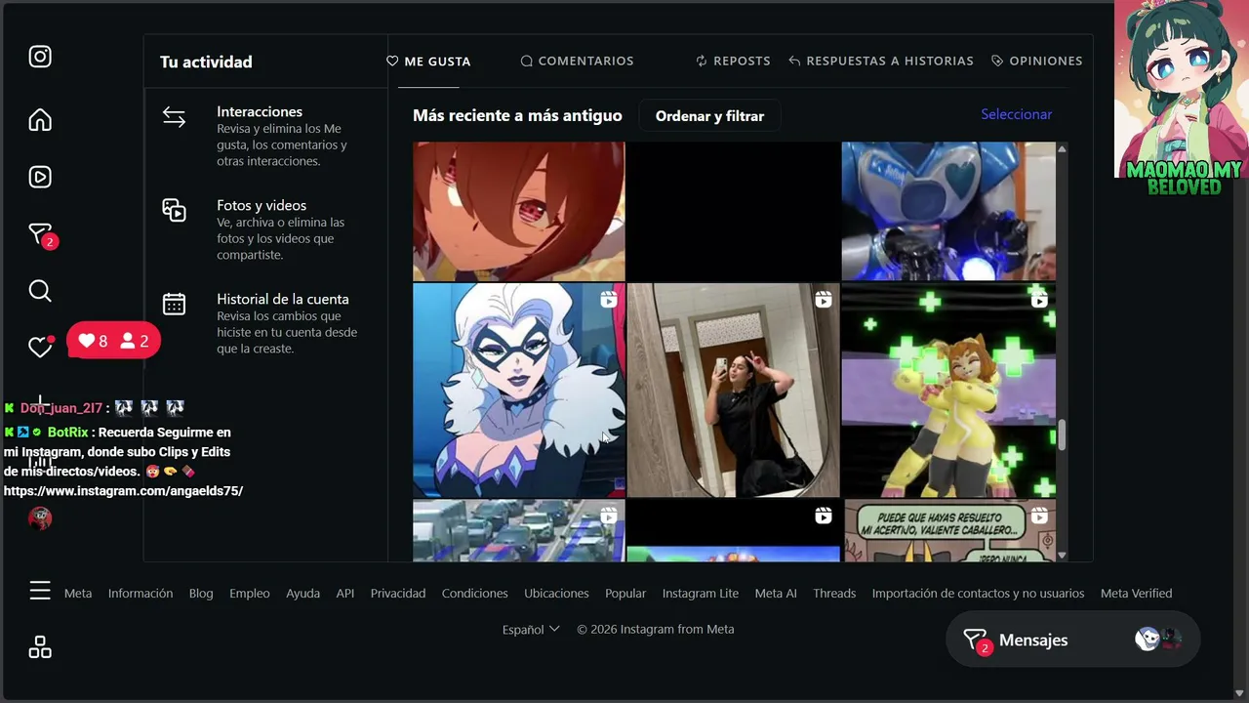Open the Reels icon in sidebar

[x=40, y=177]
